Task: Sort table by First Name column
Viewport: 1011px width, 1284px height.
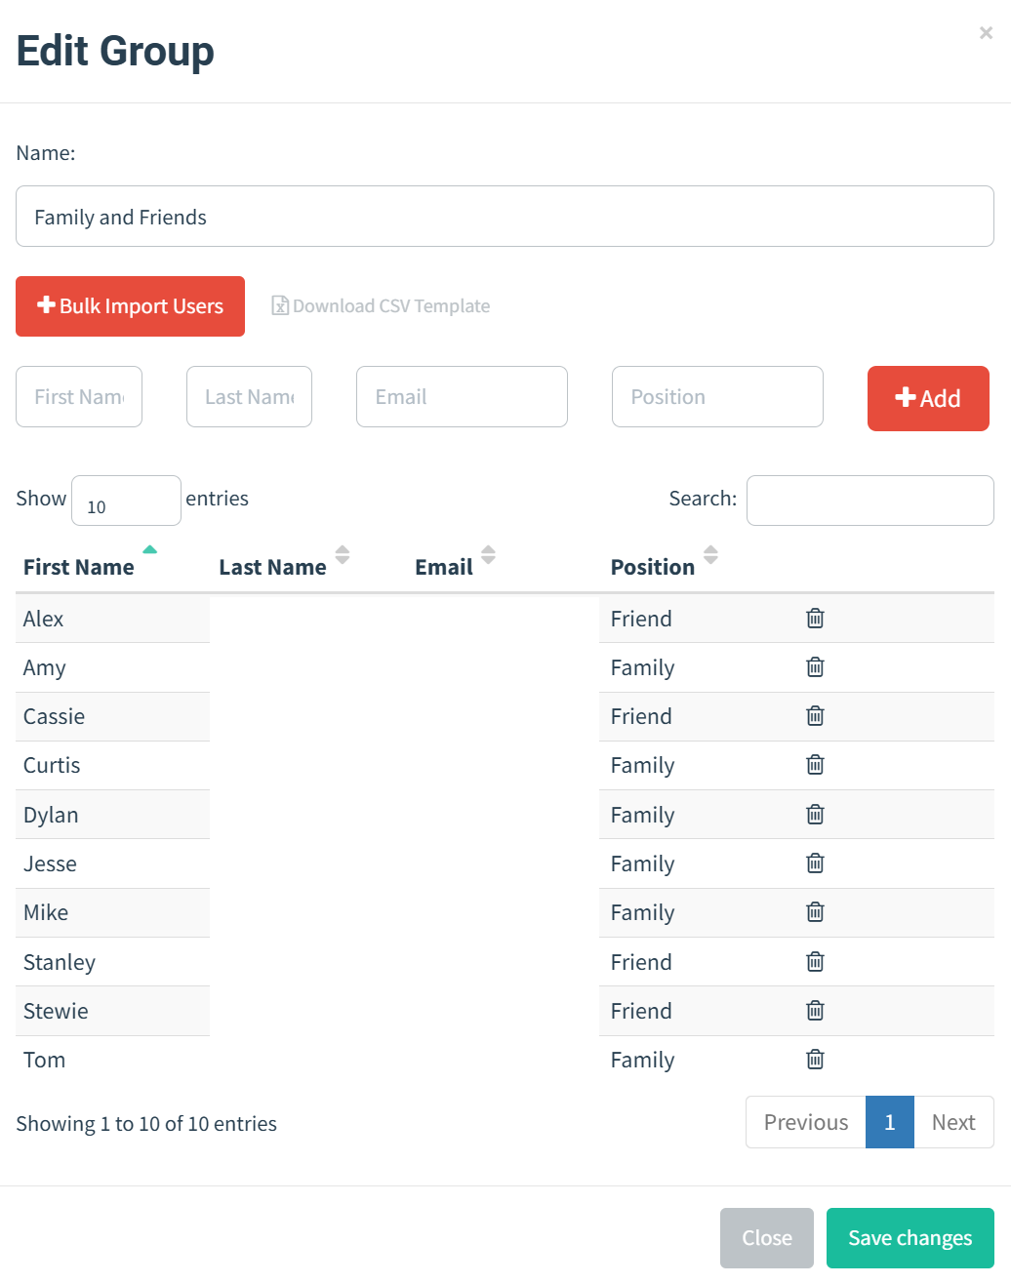Action: point(79,567)
